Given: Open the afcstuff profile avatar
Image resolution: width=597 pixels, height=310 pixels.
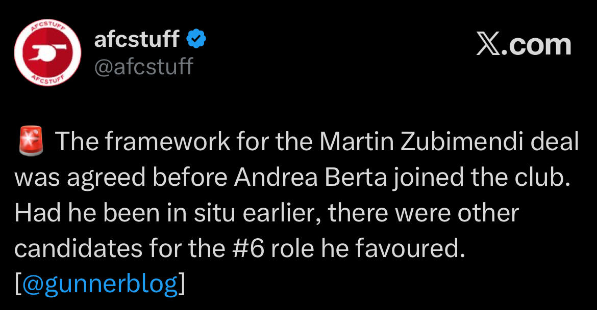Looking at the screenshot, I should (x=46, y=54).
